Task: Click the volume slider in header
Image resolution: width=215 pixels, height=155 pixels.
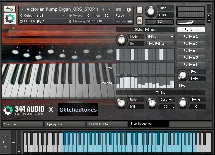Action: (x=191, y=22)
